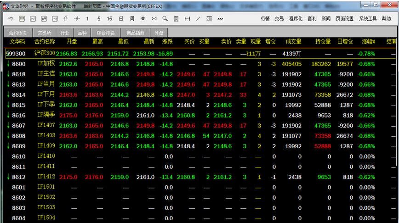This screenshot has height=223, width=399.
Task: Switch to the 综合排名 tab
Action: coord(105,33)
